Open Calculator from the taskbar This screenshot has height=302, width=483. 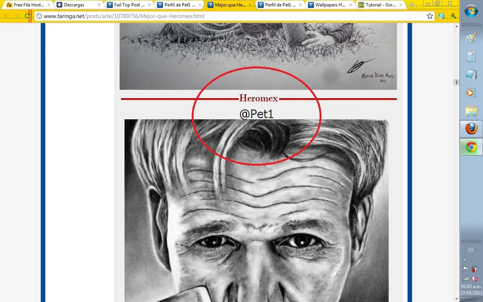click(x=471, y=56)
